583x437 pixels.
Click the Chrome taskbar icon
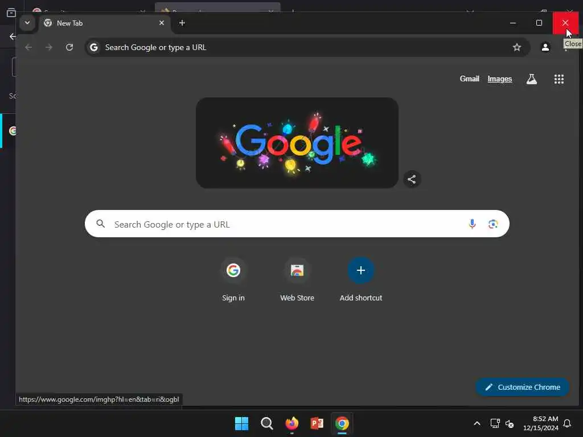point(342,423)
